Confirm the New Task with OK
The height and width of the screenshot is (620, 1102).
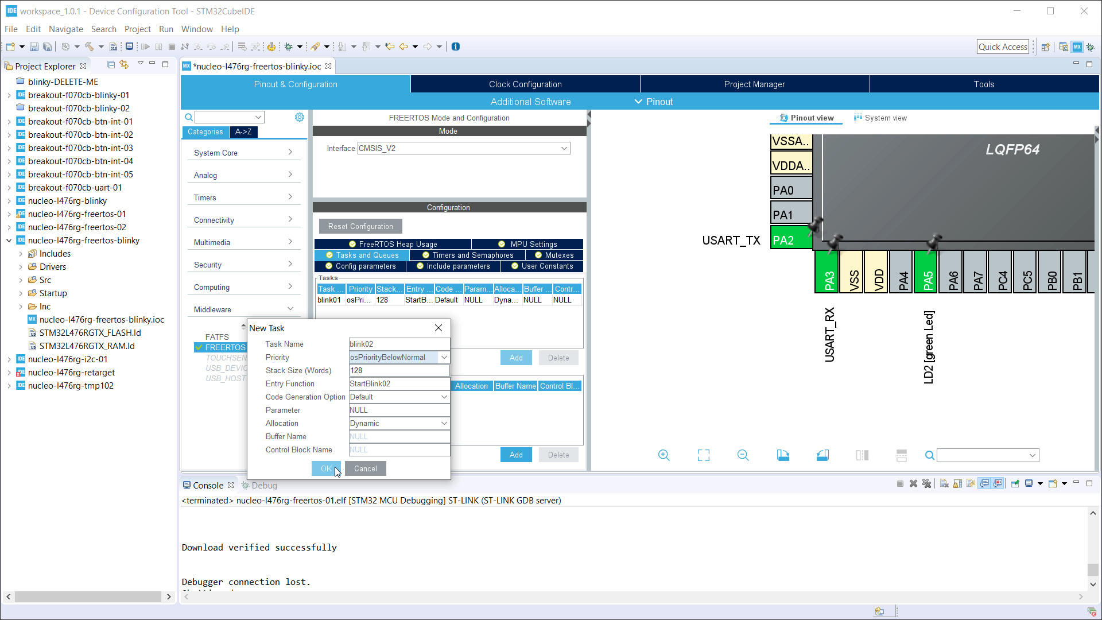(x=326, y=468)
